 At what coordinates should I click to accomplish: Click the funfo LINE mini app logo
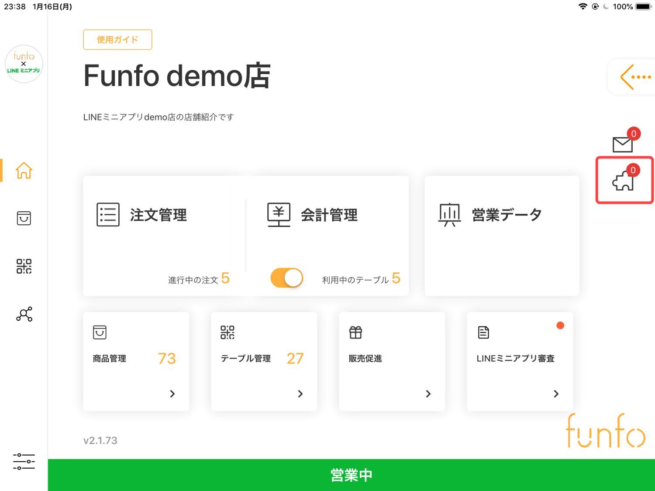(x=24, y=64)
